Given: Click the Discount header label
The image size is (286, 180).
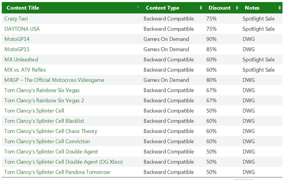Looking at the screenshot, I should pos(219,8).
